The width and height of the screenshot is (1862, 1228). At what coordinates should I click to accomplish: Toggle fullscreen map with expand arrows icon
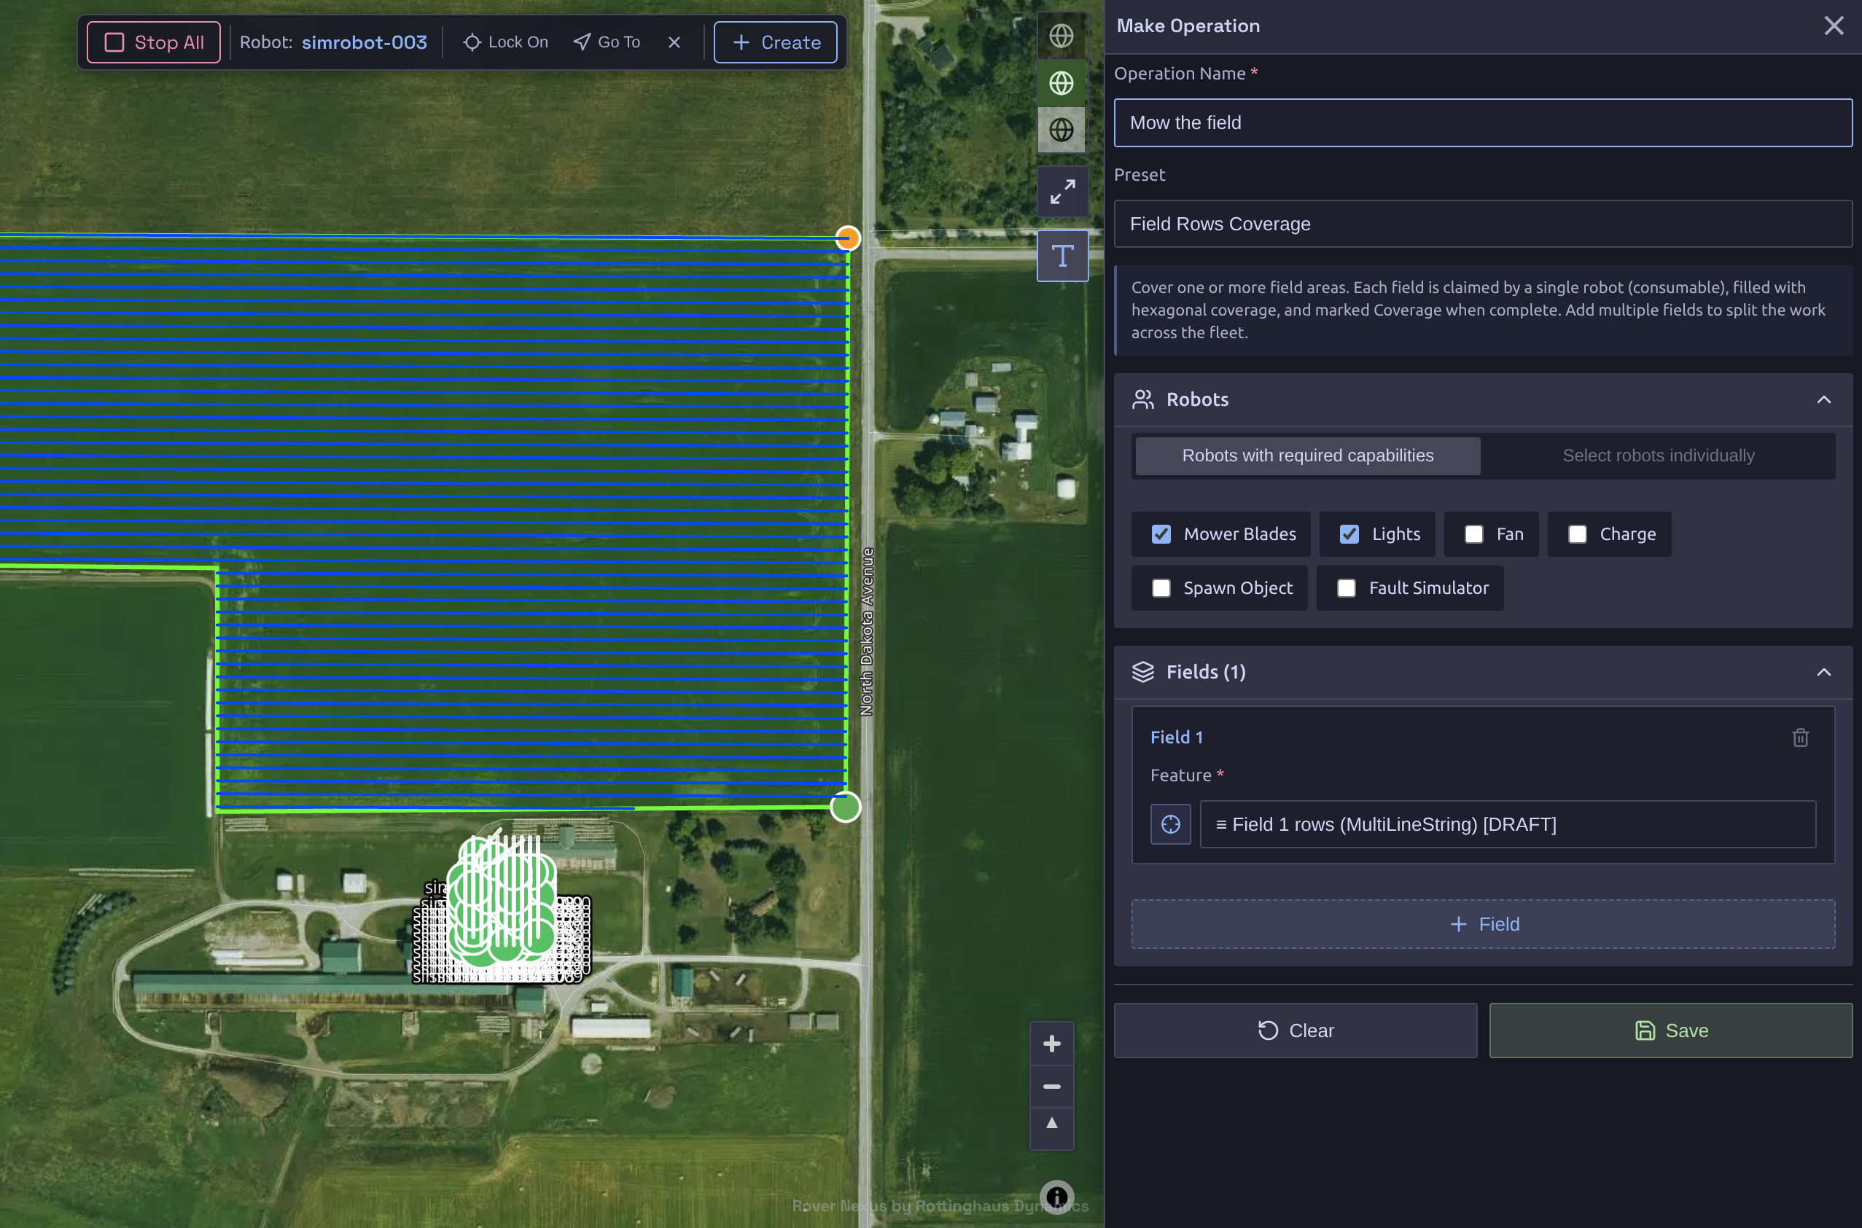click(1063, 192)
